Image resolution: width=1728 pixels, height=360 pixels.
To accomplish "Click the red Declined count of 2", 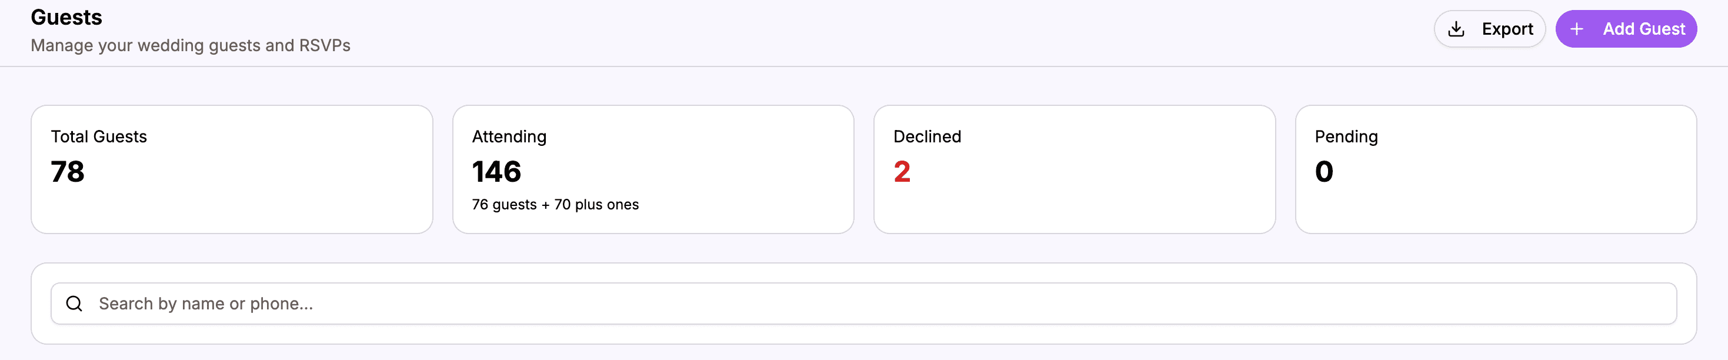I will pos(901,172).
